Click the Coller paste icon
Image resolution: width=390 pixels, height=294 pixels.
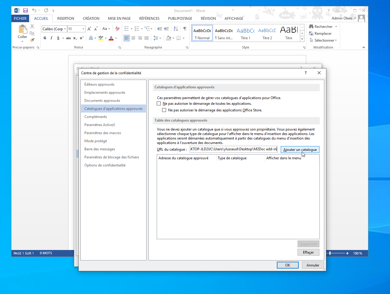[x=23, y=29]
